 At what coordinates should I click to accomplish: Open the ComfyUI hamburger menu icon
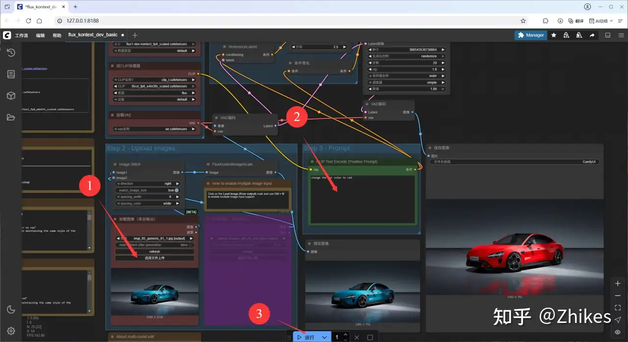click(621, 35)
